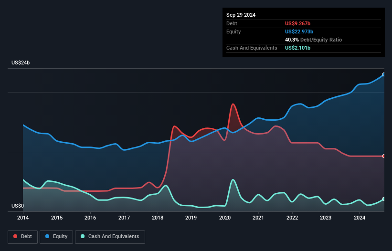Click the Debt label in the tooltip
The width and height of the screenshot is (392, 251).
(x=232, y=23)
